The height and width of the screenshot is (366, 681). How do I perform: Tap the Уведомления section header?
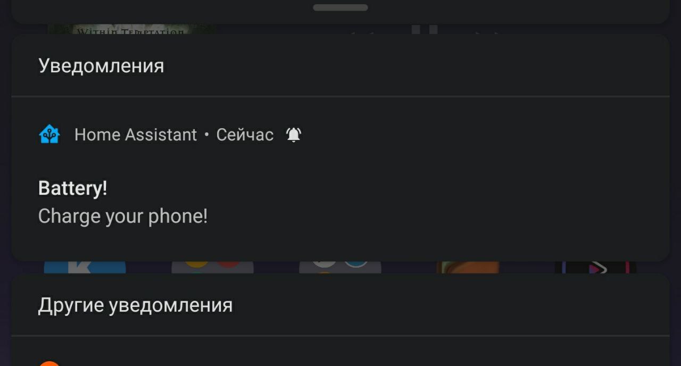101,66
